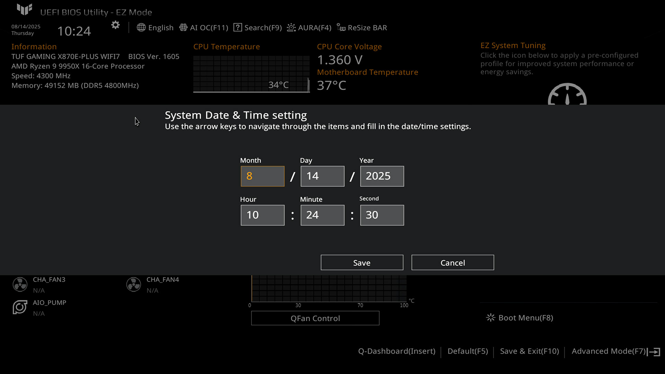Open QFan Control

pyautogui.click(x=315, y=318)
